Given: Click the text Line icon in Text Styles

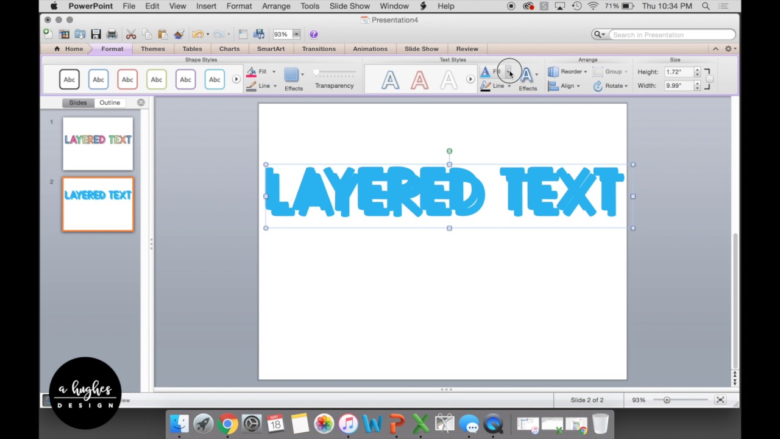Looking at the screenshot, I should pos(486,85).
